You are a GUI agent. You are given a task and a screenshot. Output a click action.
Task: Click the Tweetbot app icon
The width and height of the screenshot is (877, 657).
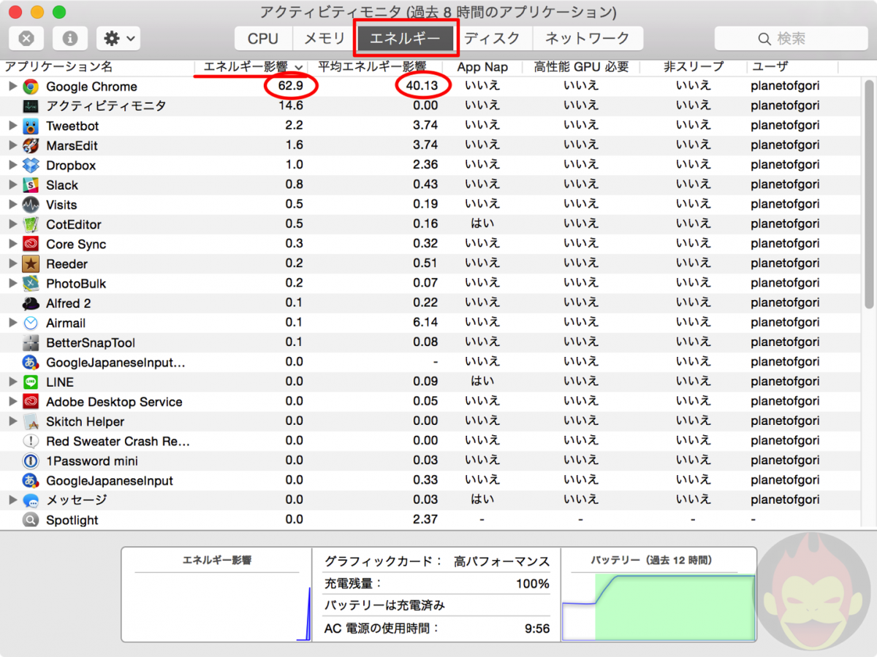[x=31, y=126]
